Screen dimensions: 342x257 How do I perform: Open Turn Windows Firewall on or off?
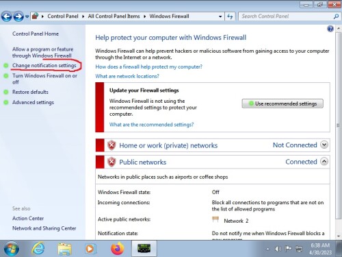(44, 79)
